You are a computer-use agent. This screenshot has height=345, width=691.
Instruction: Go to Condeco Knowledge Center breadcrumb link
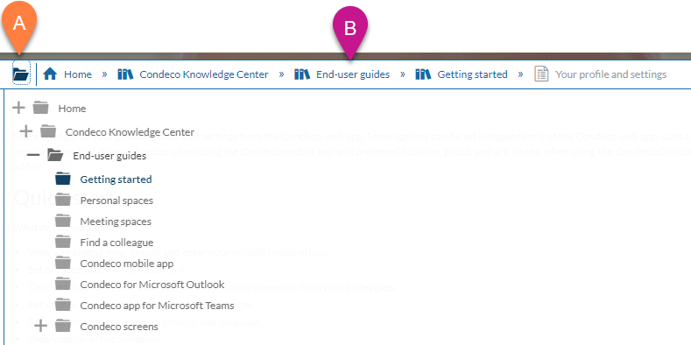pos(204,74)
